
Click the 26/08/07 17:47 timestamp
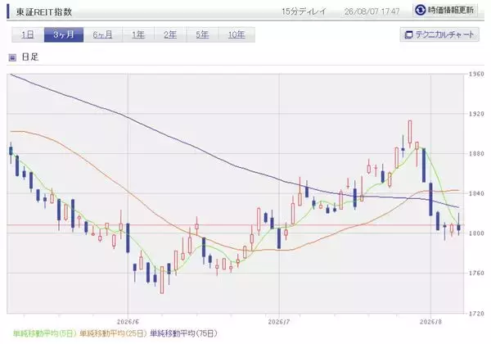[372, 11]
